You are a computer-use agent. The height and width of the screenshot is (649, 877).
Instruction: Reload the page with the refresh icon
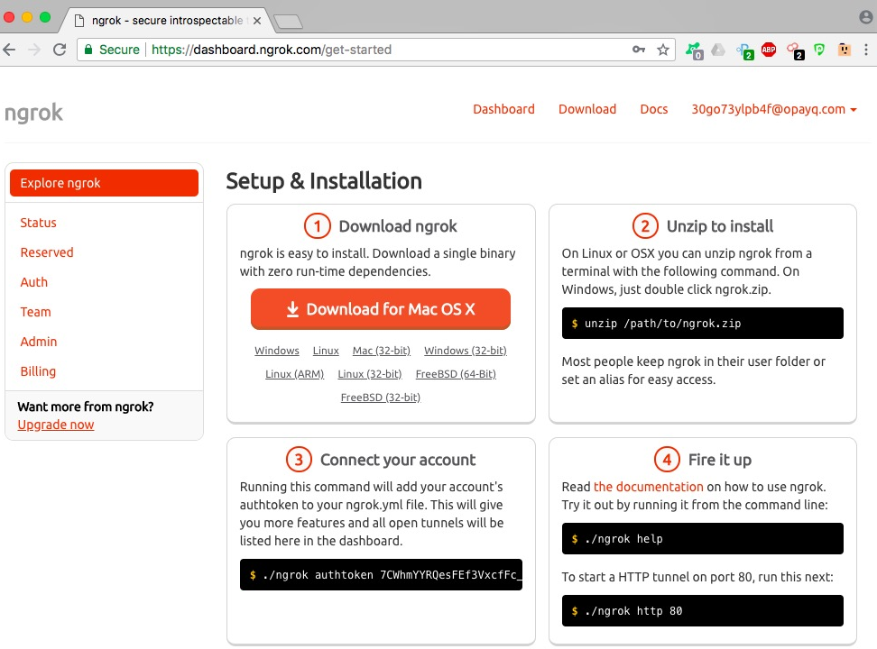click(60, 50)
